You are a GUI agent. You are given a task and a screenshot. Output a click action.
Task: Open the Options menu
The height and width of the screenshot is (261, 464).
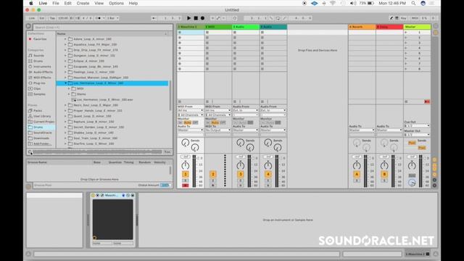coord(116,3)
